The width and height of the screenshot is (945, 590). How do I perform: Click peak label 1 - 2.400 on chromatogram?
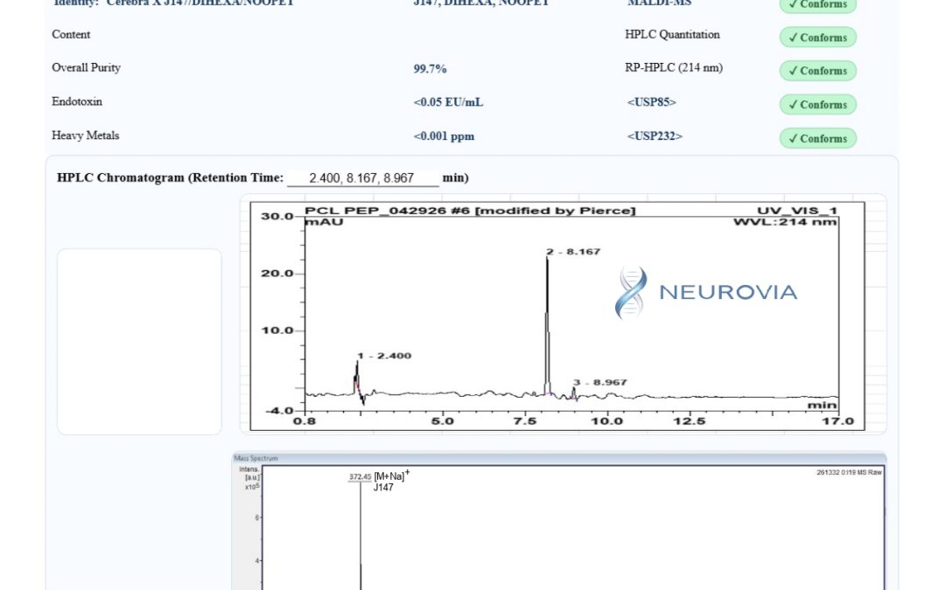coord(384,356)
